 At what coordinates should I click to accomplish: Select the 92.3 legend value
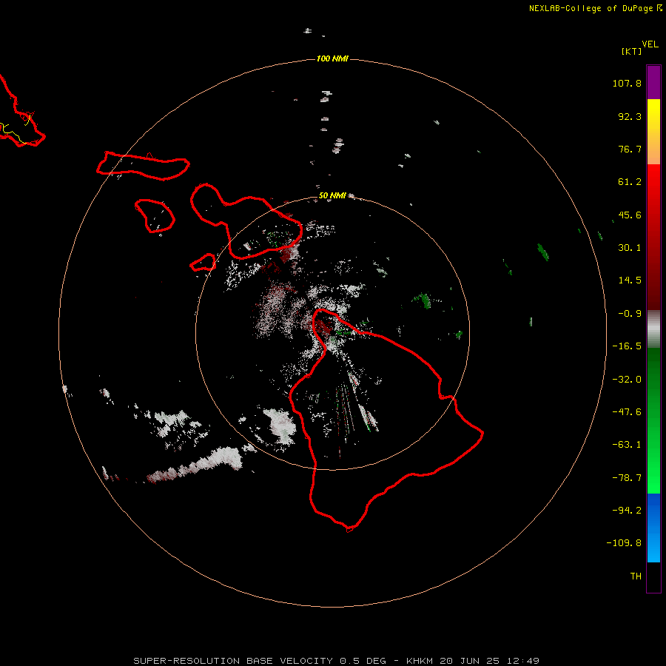click(x=630, y=116)
